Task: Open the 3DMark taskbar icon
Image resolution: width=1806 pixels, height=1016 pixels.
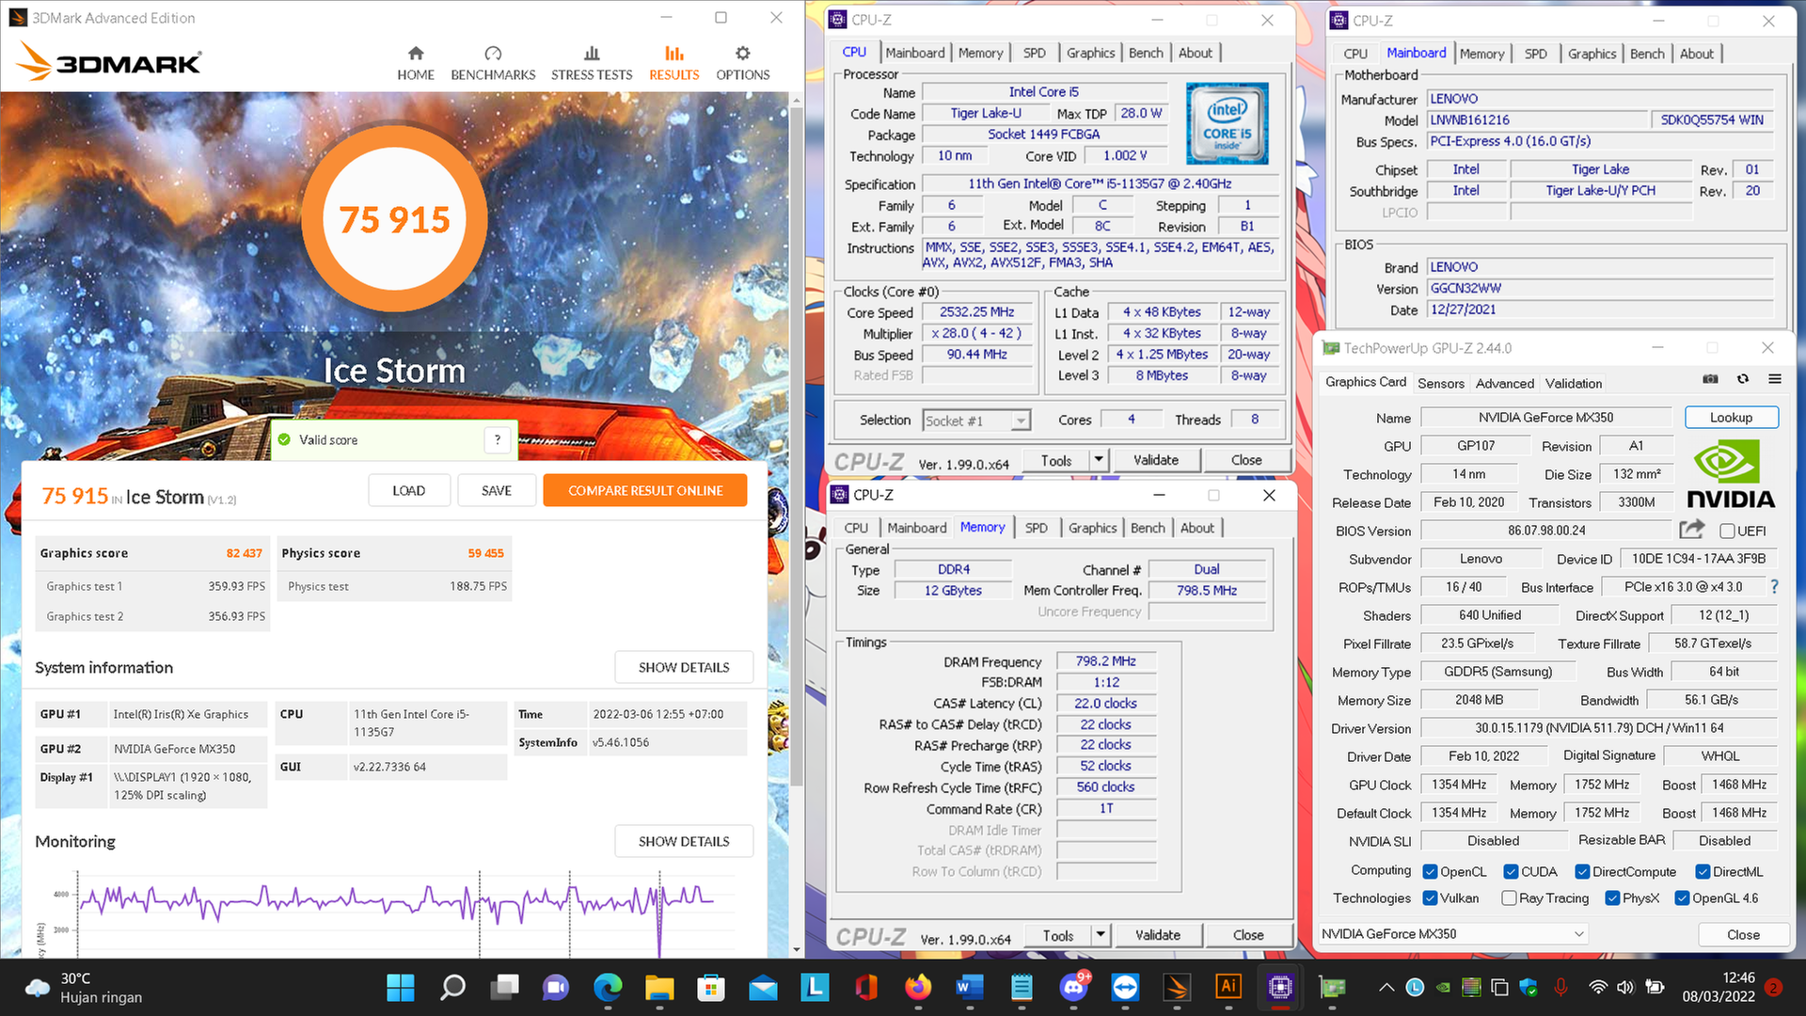Action: click(1177, 987)
